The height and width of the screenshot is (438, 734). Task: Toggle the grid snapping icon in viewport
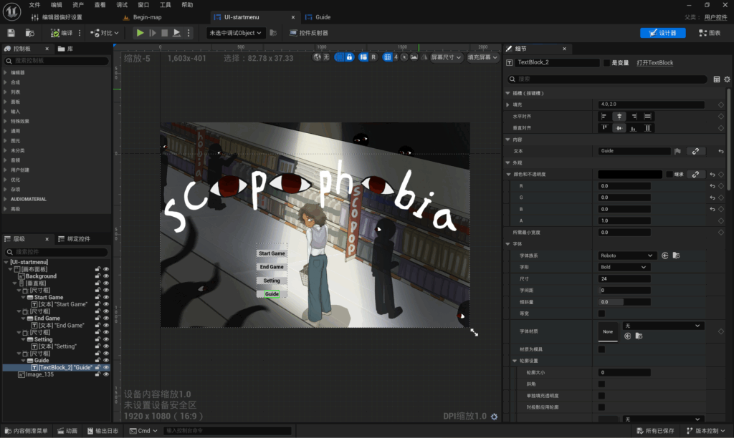pyautogui.click(x=387, y=57)
